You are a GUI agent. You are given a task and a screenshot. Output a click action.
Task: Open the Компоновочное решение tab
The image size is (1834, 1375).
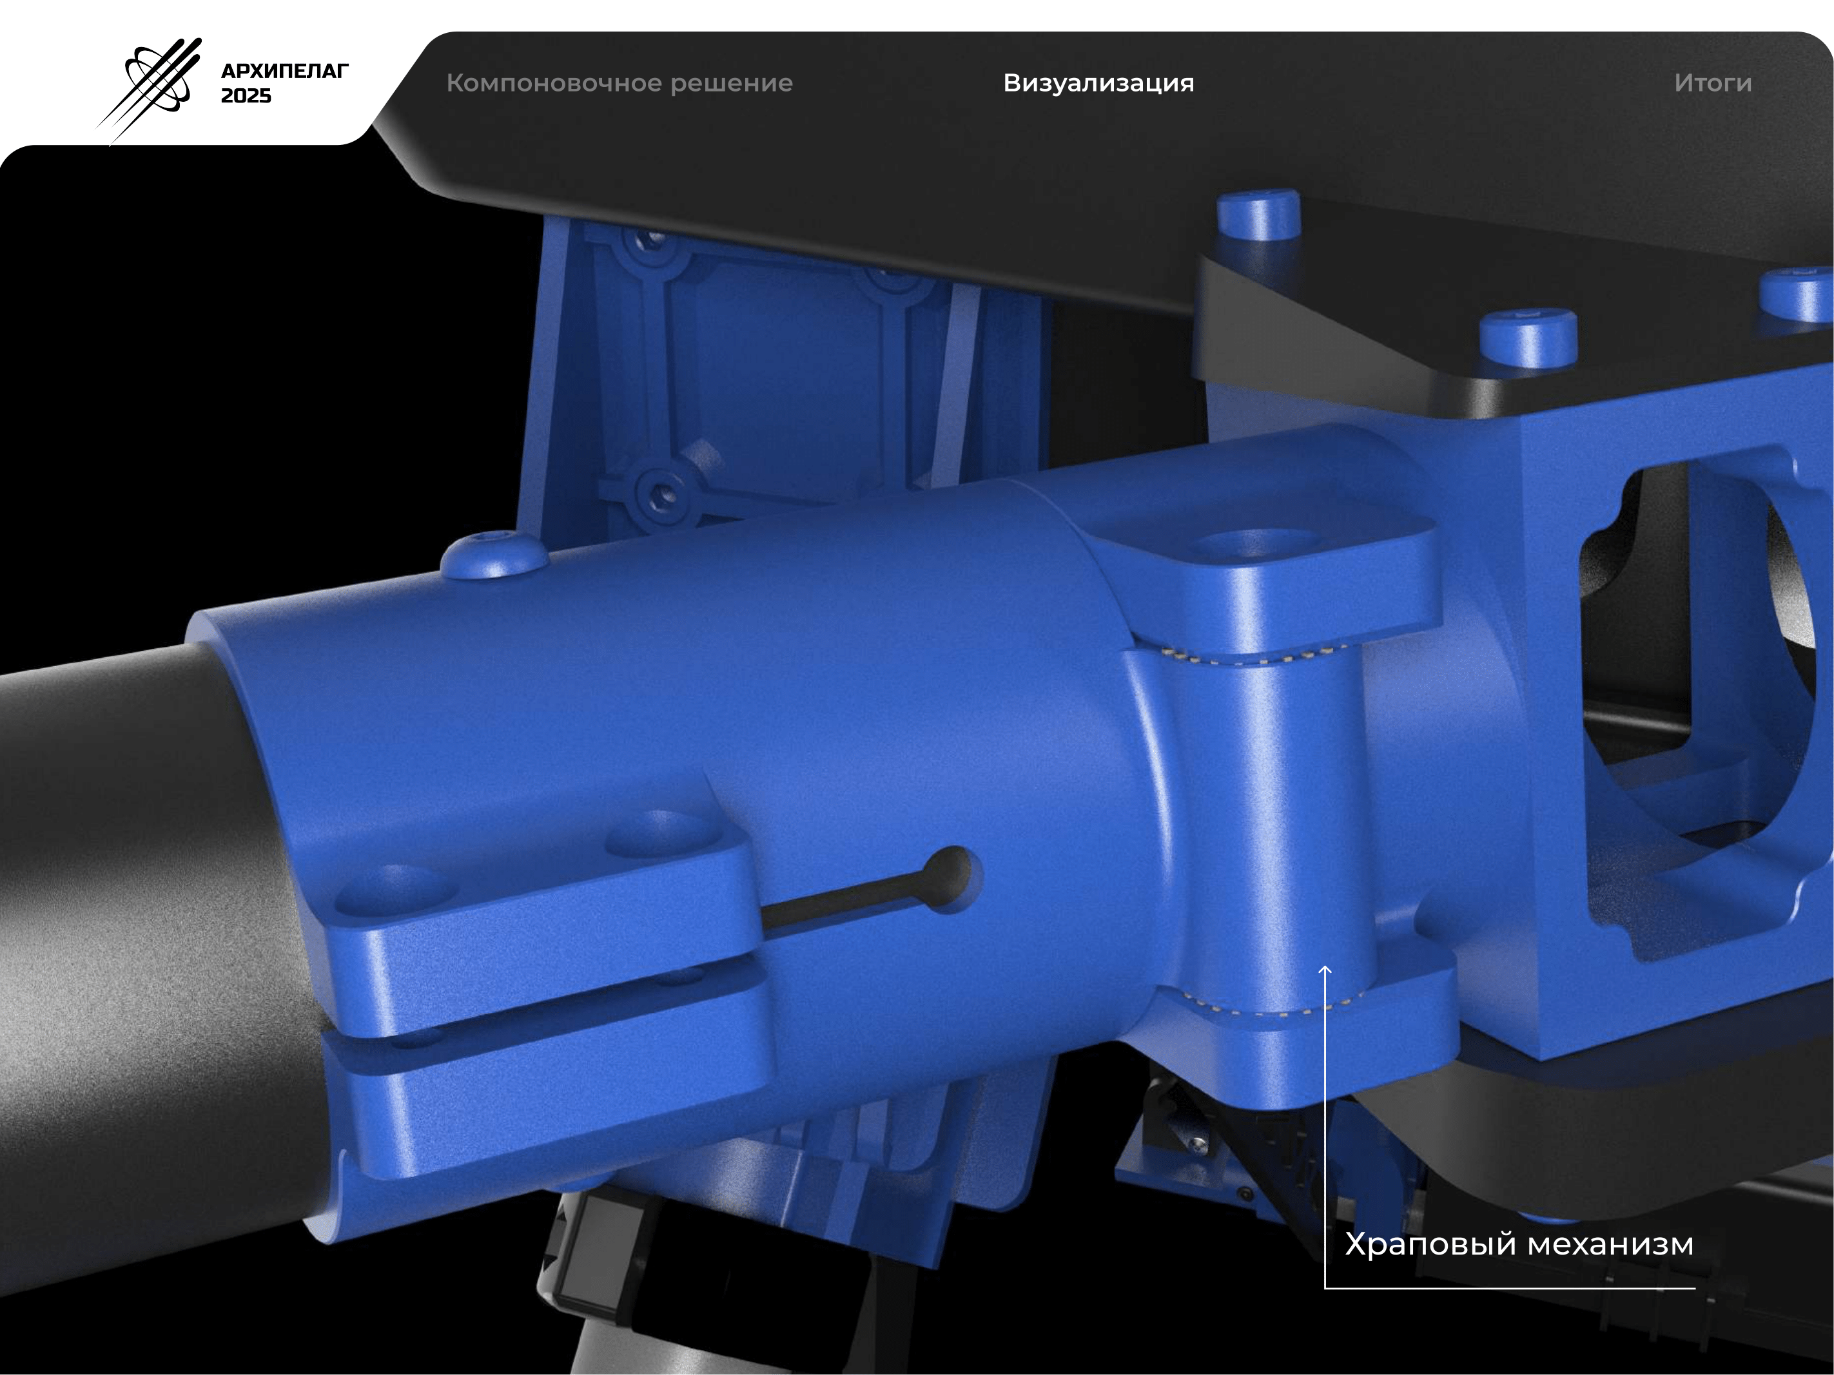coord(619,83)
